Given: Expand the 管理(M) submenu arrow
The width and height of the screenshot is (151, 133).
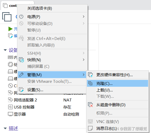Looking at the screenshot, I should point(84,75).
